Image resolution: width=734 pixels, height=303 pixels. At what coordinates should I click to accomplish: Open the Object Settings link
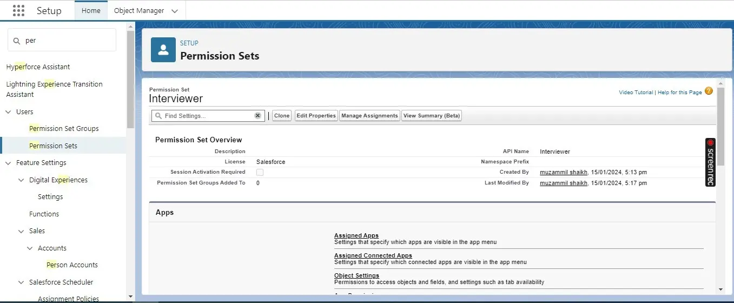pos(356,275)
